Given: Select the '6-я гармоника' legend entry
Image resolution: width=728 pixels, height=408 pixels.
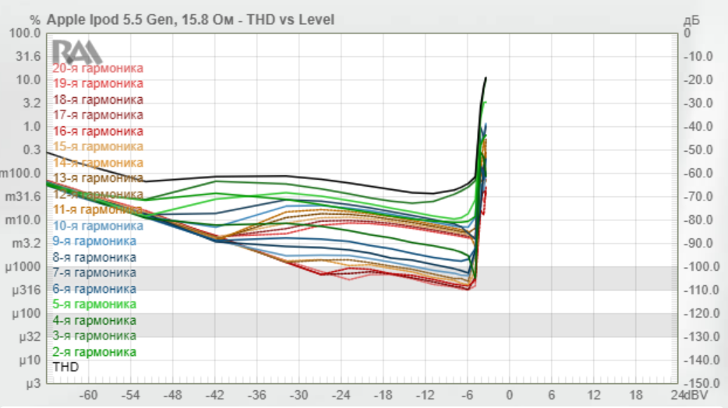Looking at the screenshot, I should coord(94,289).
